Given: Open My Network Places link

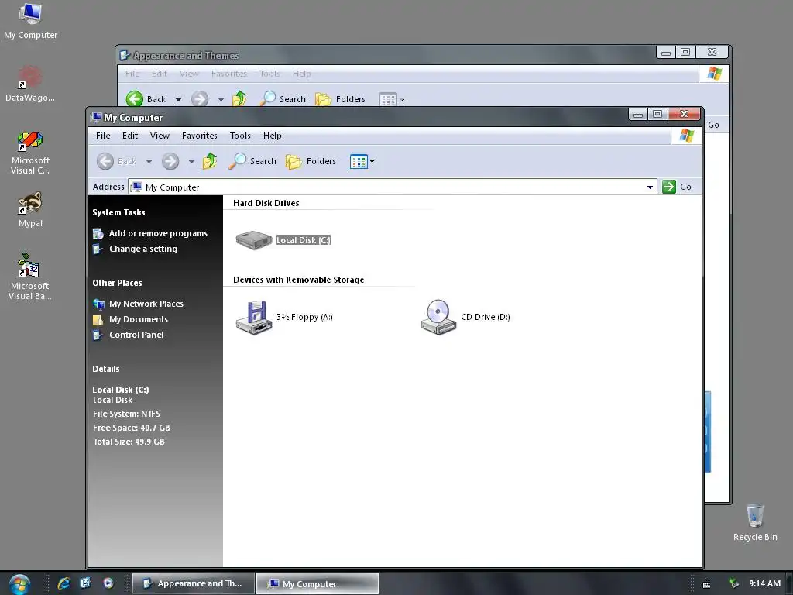Looking at the screenshot, I should tap(146, 304).
